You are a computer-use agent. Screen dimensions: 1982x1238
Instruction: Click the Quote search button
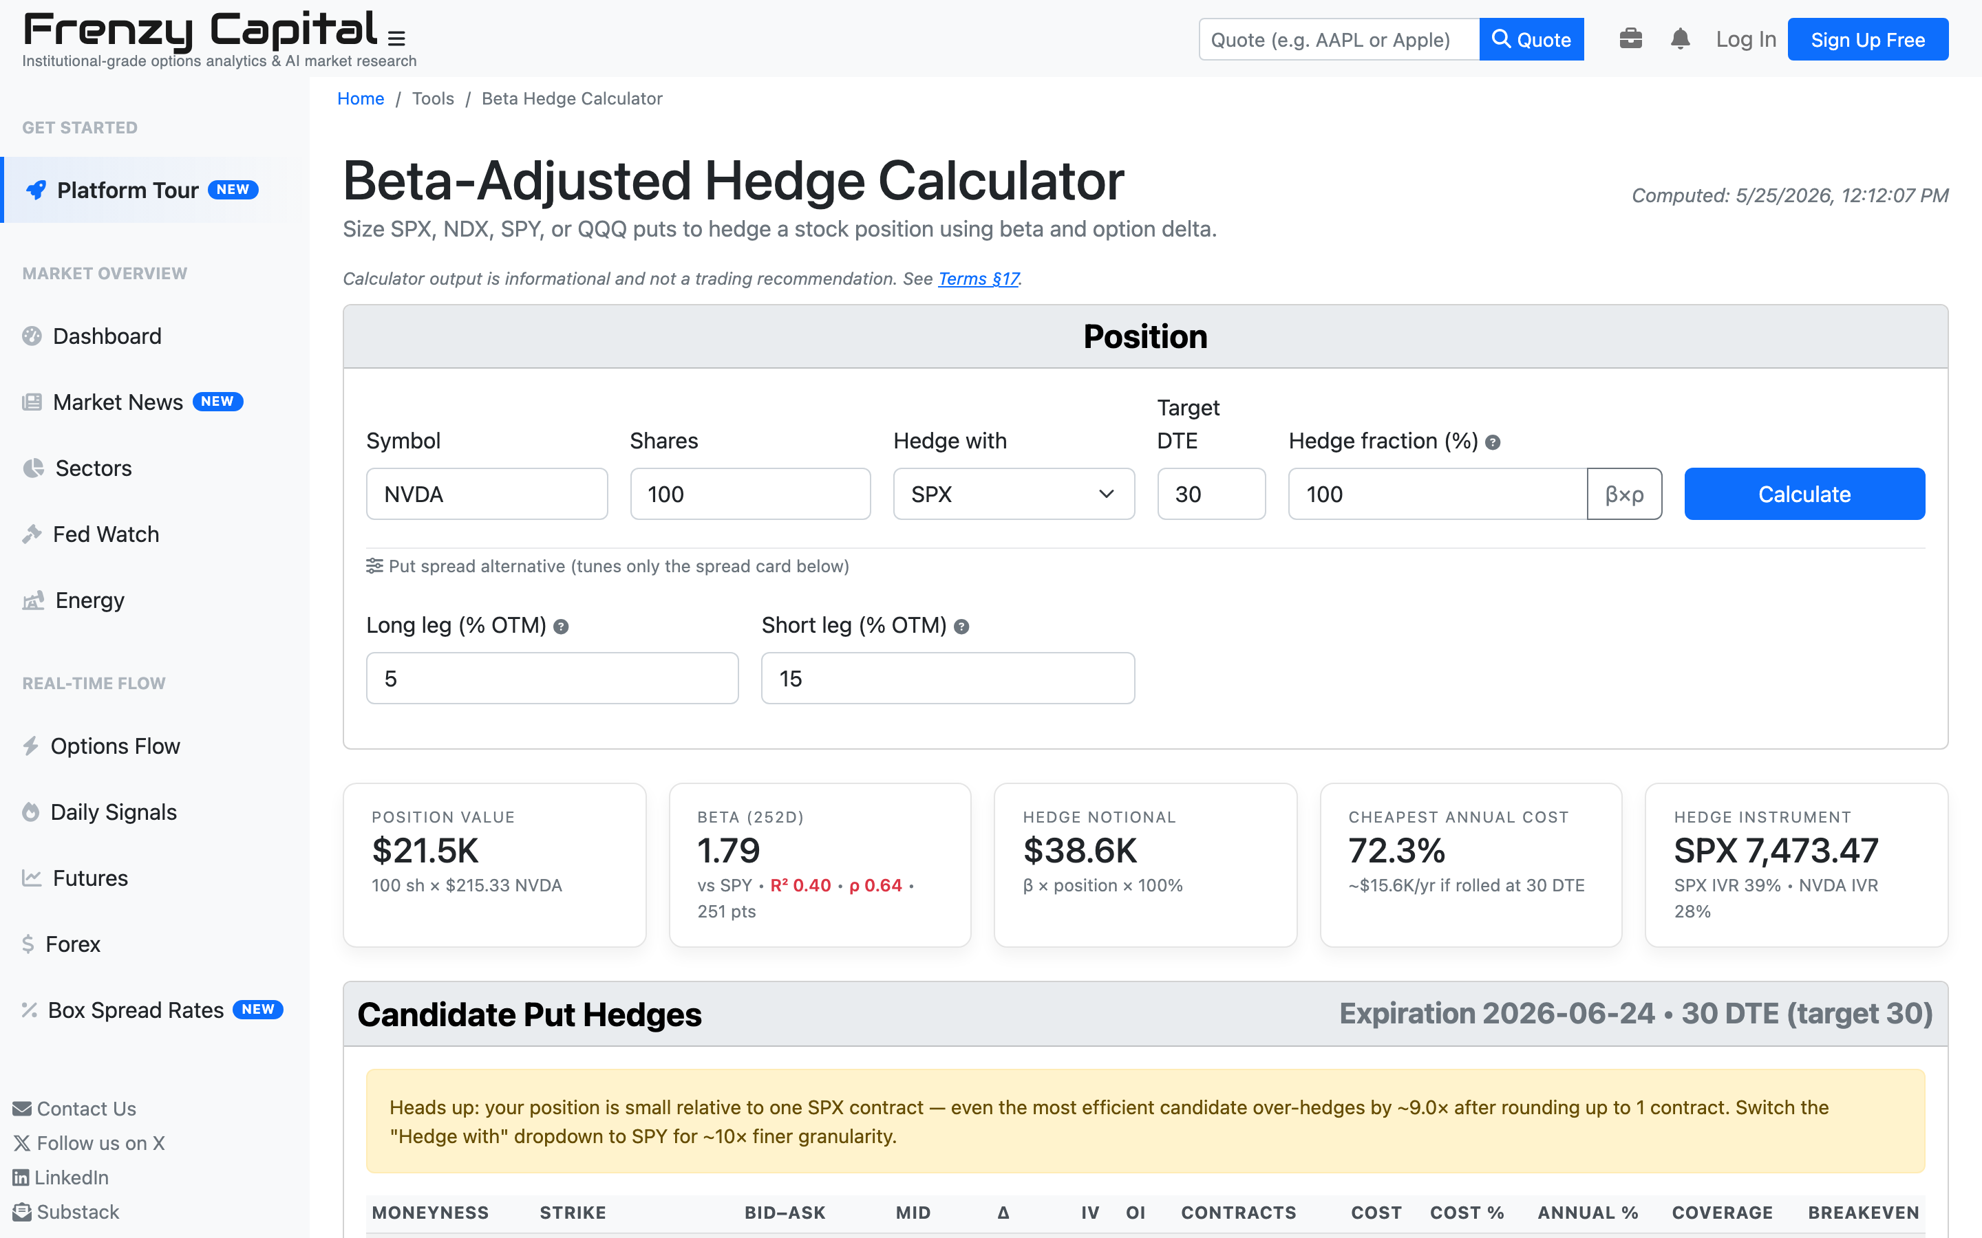(1531, 39)
